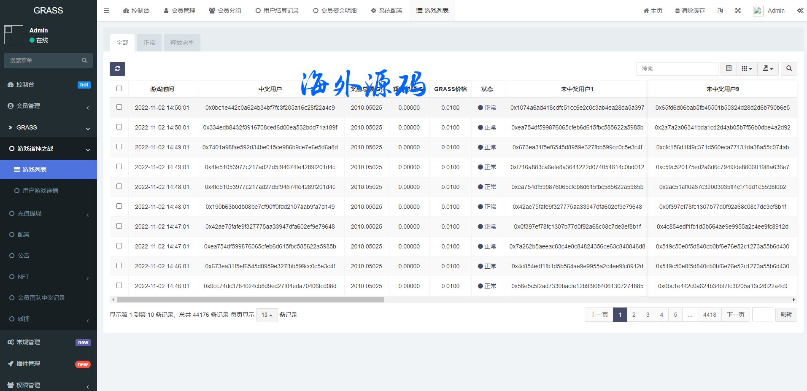Click the table 搜索 input field

677,69
